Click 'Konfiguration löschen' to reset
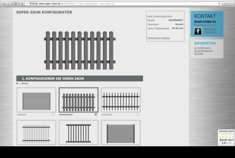This screenshot has height=158, width=235. tap(159, 38)
